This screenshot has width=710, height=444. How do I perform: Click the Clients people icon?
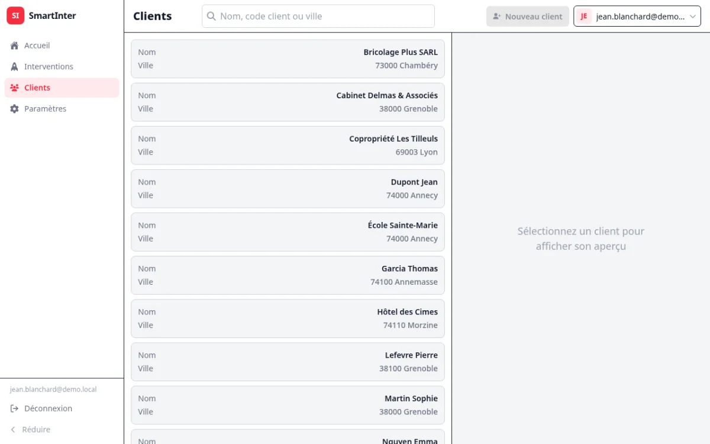[x=15, y=88]
